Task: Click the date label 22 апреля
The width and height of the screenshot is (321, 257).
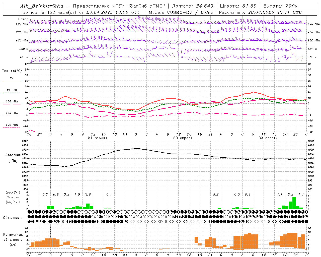Action: tap(183, 138)
